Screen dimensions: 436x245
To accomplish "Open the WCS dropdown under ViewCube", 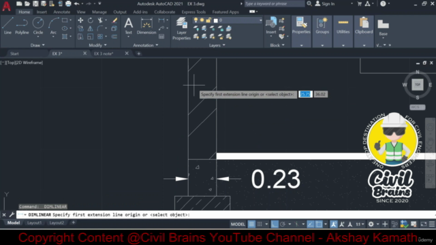I will tap(418, 108).
